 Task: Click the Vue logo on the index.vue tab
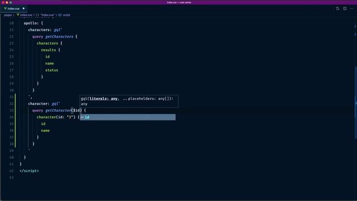(5, 8)
